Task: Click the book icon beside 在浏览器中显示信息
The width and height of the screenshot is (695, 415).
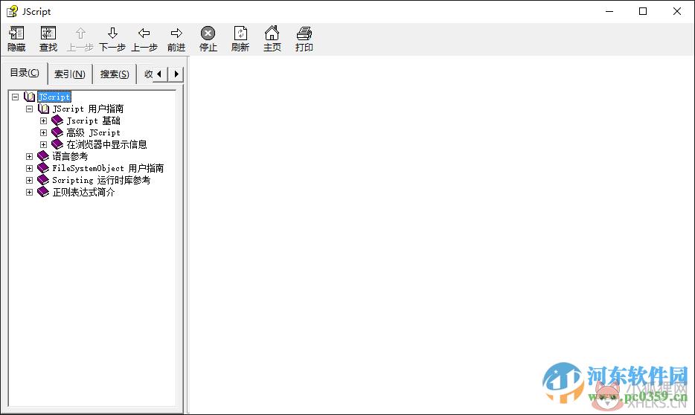Action: tap(57, 144)
